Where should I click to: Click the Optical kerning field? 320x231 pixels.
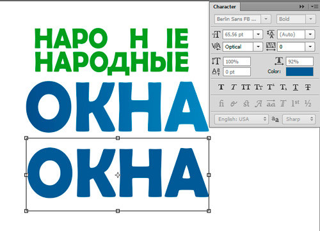point(238,47)
